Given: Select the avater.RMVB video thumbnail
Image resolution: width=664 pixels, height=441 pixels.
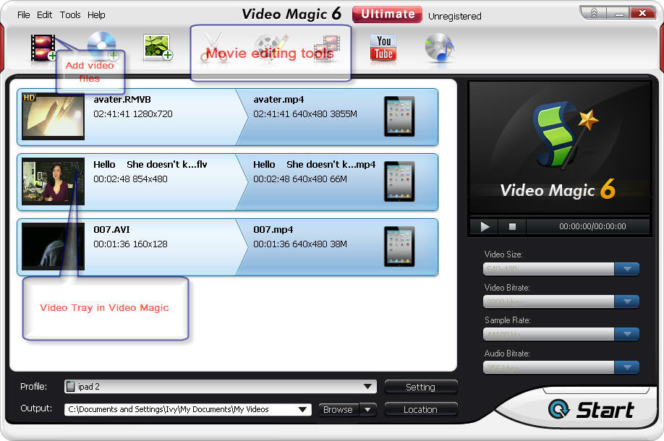Looking at the screenshot, I should coord(53,116).
